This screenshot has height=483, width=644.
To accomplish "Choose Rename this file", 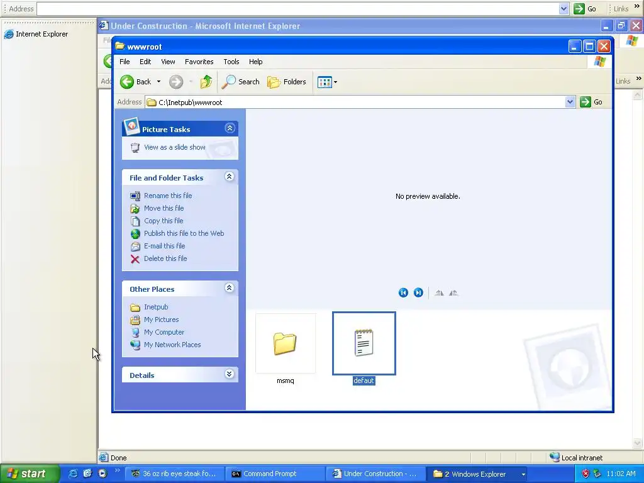I will (x=168, y=196).
